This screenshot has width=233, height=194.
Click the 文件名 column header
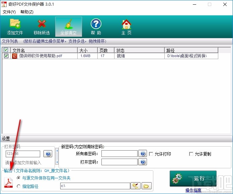44,50
